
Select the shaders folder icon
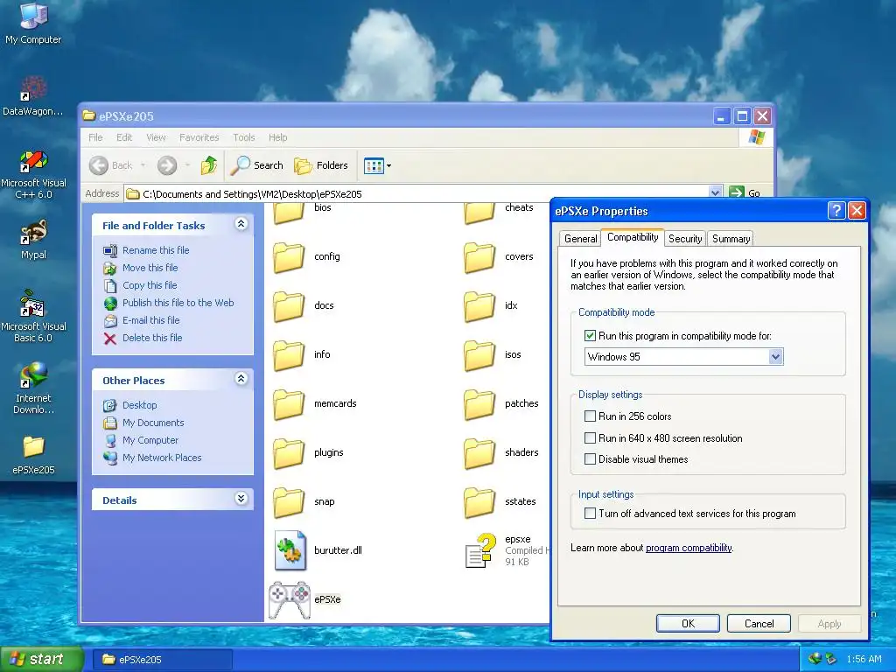point(479,453)
